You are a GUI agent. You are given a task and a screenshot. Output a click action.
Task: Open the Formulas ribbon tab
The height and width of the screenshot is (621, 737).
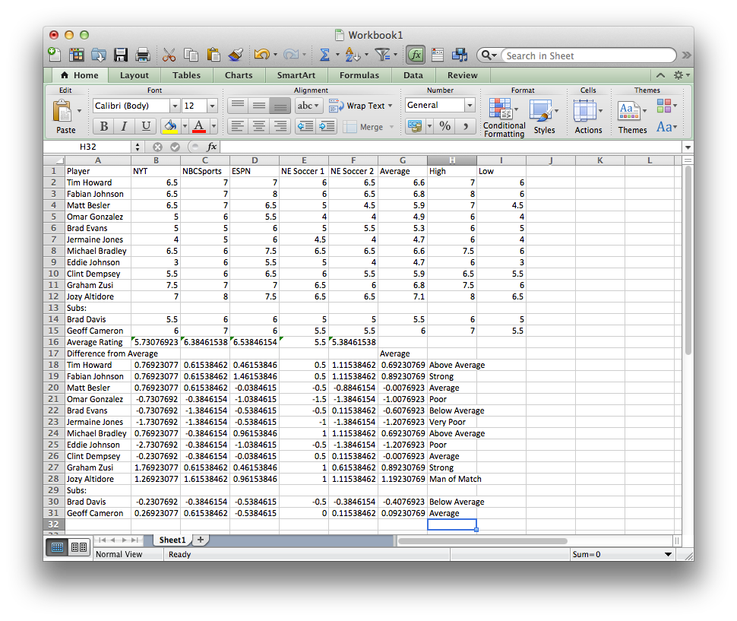click(359, 75)
